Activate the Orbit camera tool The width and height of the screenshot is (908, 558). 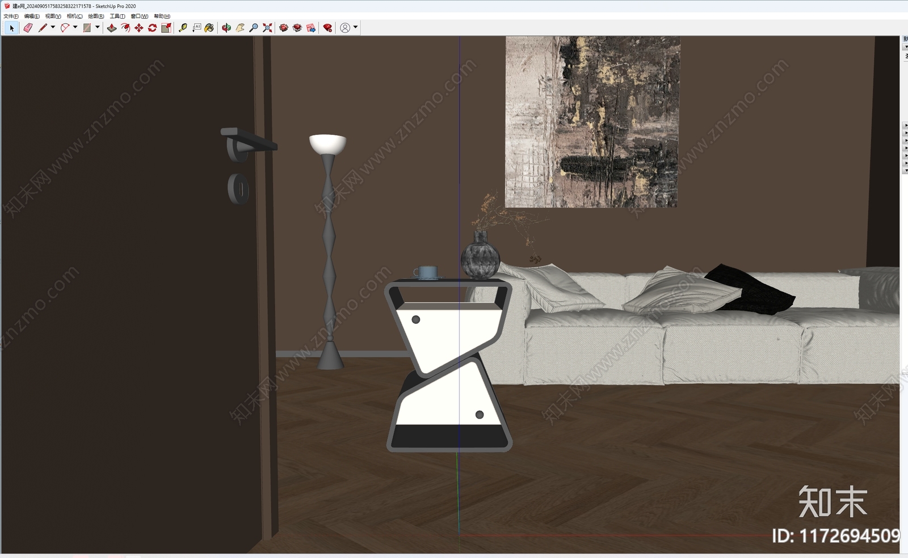click(x=226, y=28)
